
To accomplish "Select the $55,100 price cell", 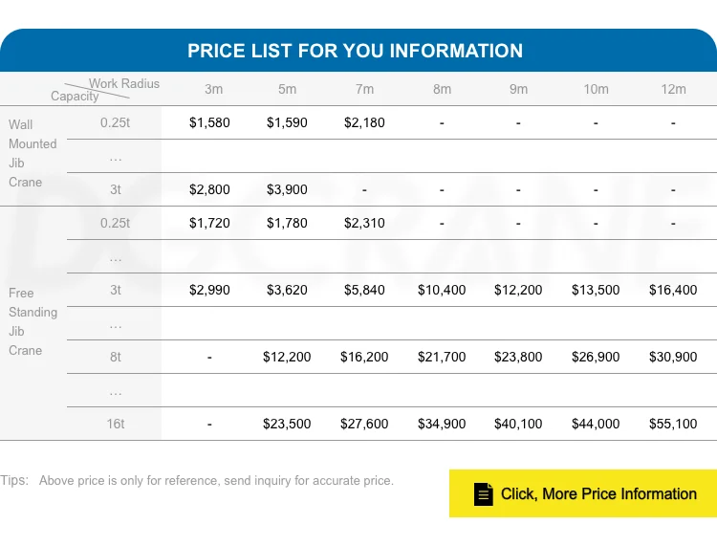I will tap(673, 424).
